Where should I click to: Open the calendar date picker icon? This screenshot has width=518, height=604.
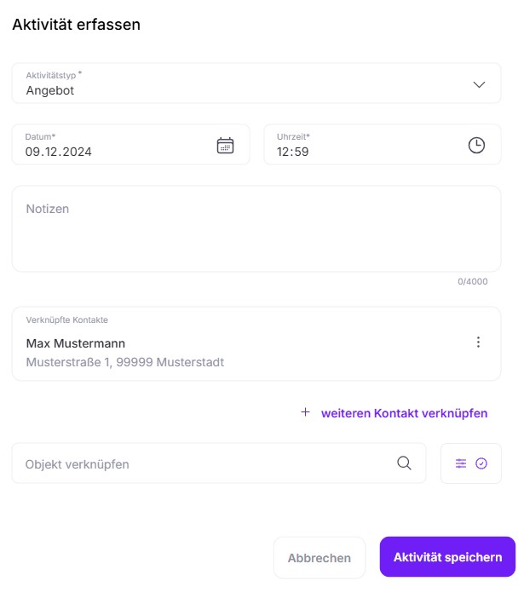pos(225,145)
